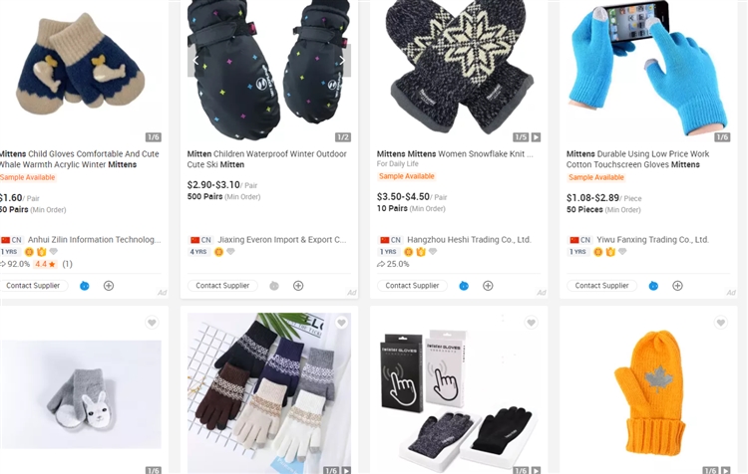Viewport: 748px width, 474px height.
Task: Click chat icon on whale mittens card
Action: click(x=85, y=286)
